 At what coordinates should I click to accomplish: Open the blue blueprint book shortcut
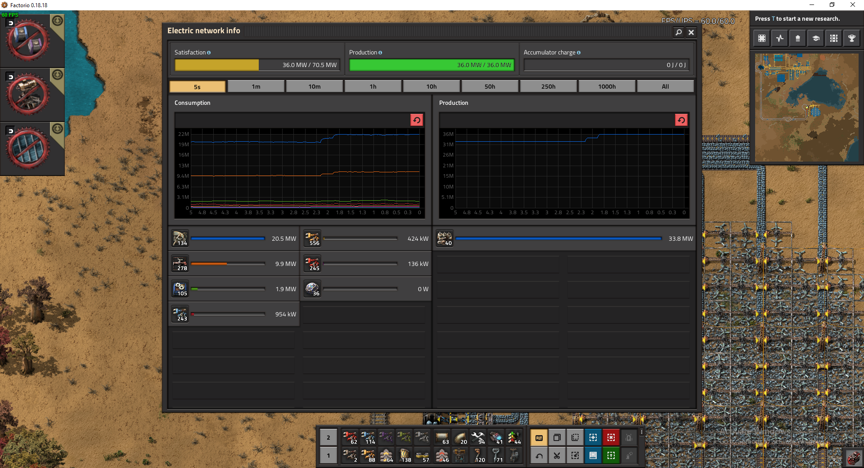[x=593, y=455]
